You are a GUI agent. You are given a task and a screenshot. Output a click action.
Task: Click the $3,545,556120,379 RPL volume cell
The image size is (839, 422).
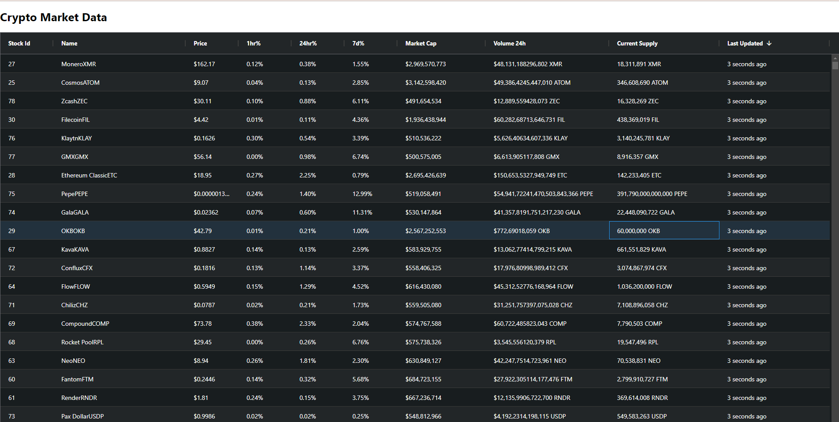point(547,342)
